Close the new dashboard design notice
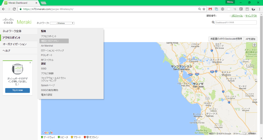263x140 pixels. (x=30, y=63)
